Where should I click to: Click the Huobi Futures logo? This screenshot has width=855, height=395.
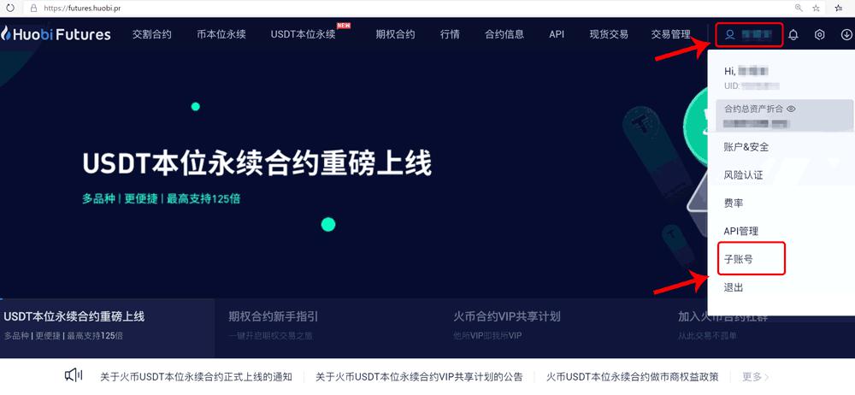pyautogui.click(x=56, y=34)
